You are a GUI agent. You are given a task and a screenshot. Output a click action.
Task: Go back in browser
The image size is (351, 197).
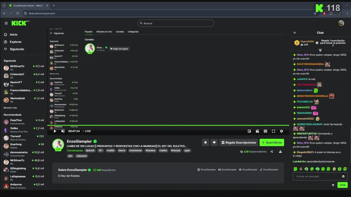[x=4, y=13]
